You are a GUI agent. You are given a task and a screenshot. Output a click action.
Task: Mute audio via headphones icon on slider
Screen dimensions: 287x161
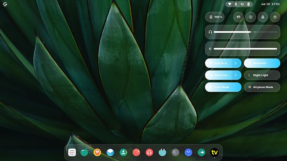[x=210, y=32]
